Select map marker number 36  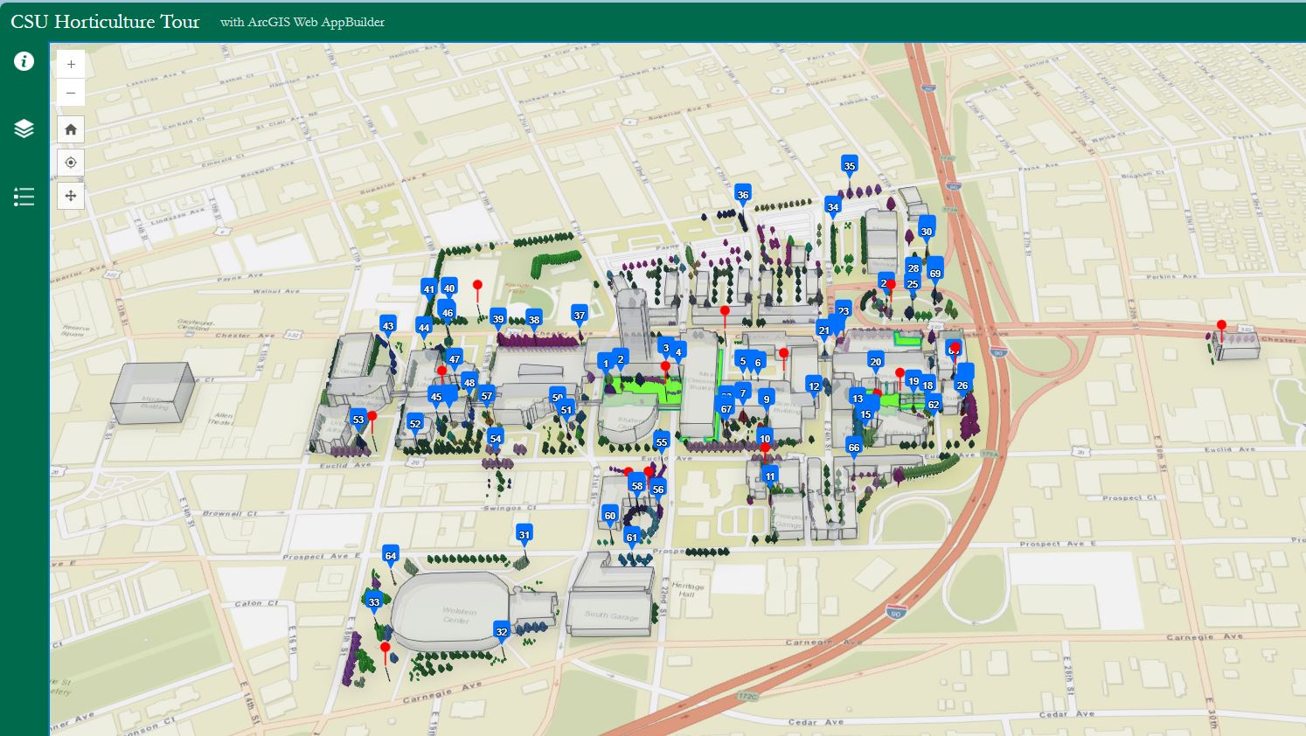[743, 196]
